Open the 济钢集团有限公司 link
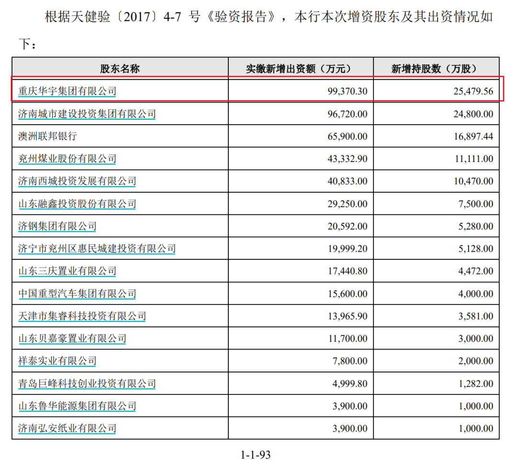Screen dimensions: 517x464 coord(57,226)
